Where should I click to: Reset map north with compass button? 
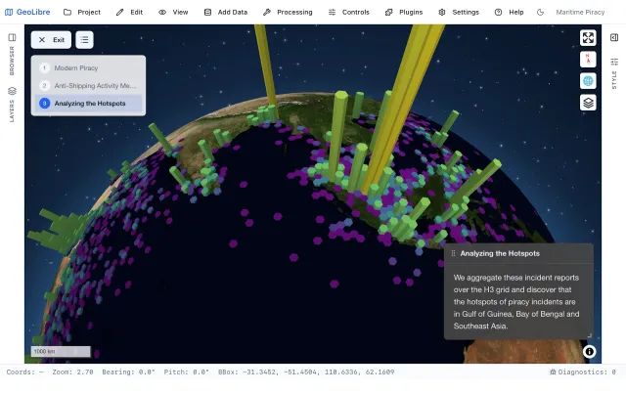coord(588,60)
